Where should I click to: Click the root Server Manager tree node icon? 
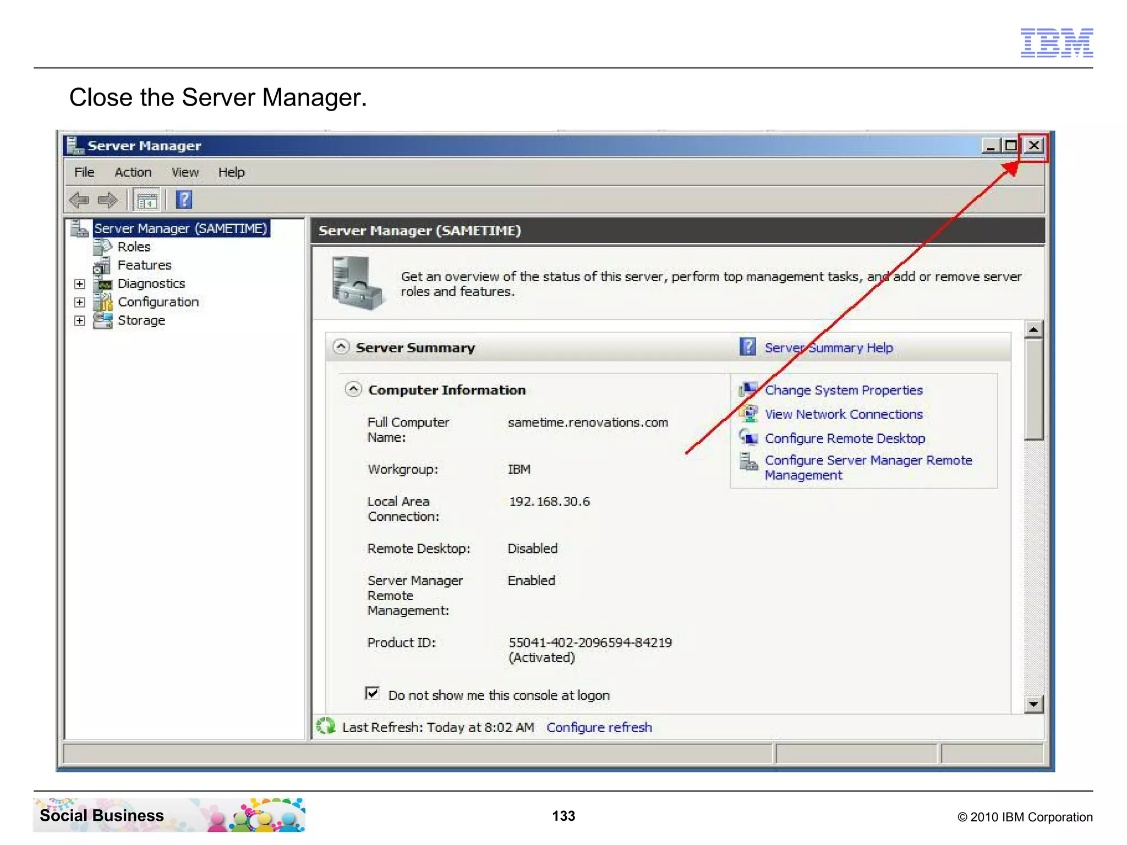(80, 228)
